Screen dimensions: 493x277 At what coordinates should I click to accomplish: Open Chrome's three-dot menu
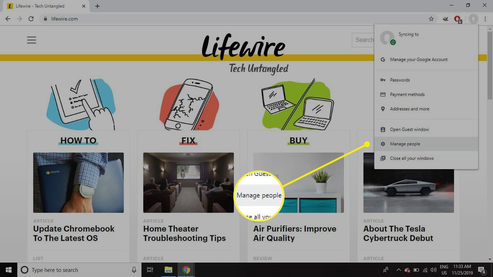tap(485, 19)
